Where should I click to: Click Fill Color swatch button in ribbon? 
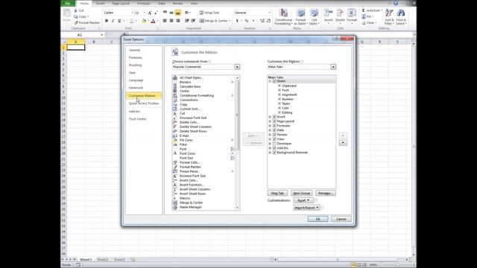[144, 21]
